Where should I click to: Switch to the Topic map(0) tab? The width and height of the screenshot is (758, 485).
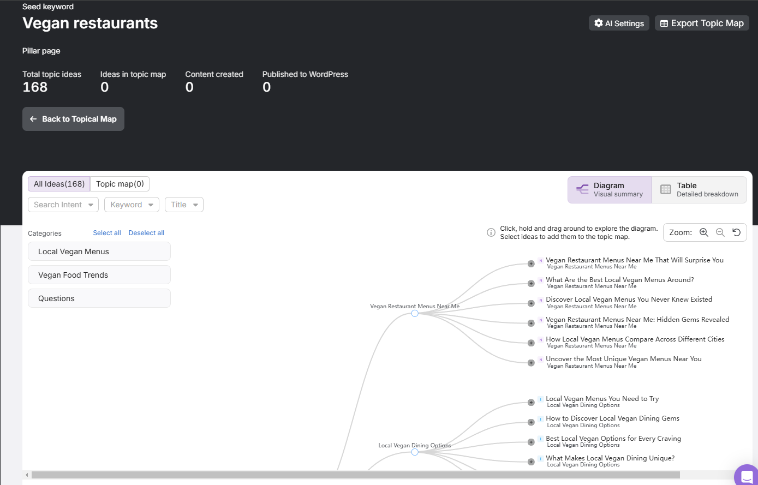[x=120, y=184]
